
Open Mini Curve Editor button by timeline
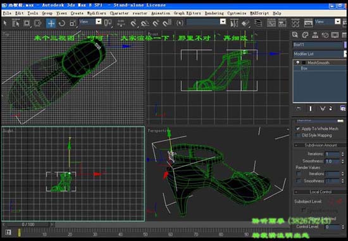[8, 232]
